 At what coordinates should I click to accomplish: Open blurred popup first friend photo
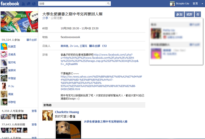[x=156, y=34]
